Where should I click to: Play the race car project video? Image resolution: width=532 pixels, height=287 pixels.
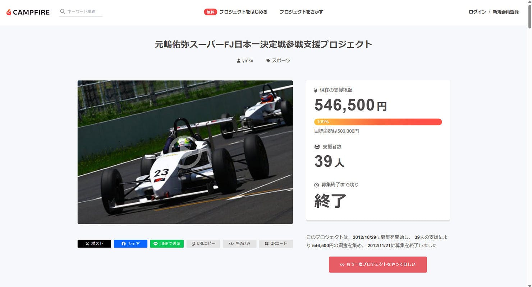pyautogui.click(x=185, y=152)
